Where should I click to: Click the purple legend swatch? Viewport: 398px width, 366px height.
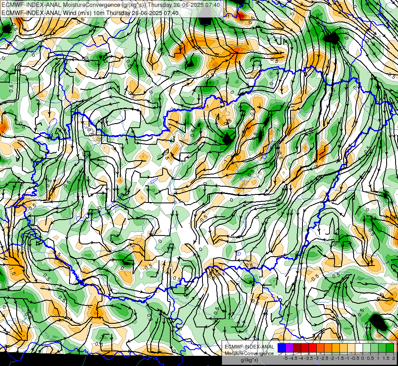pos(289,348)
